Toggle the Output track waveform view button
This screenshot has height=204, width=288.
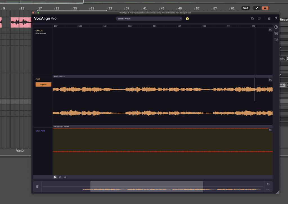pyautogui.click(x=270, y=130)
